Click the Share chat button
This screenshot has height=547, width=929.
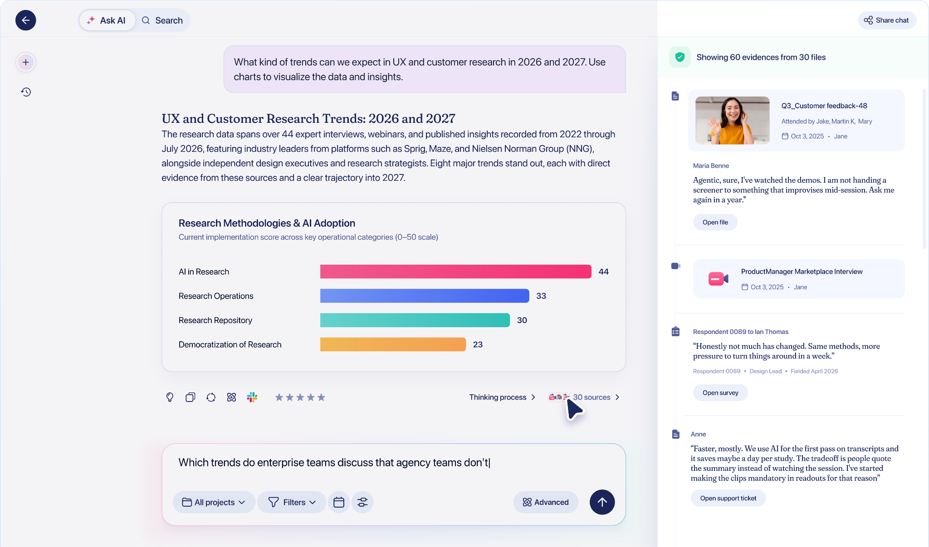887,20
